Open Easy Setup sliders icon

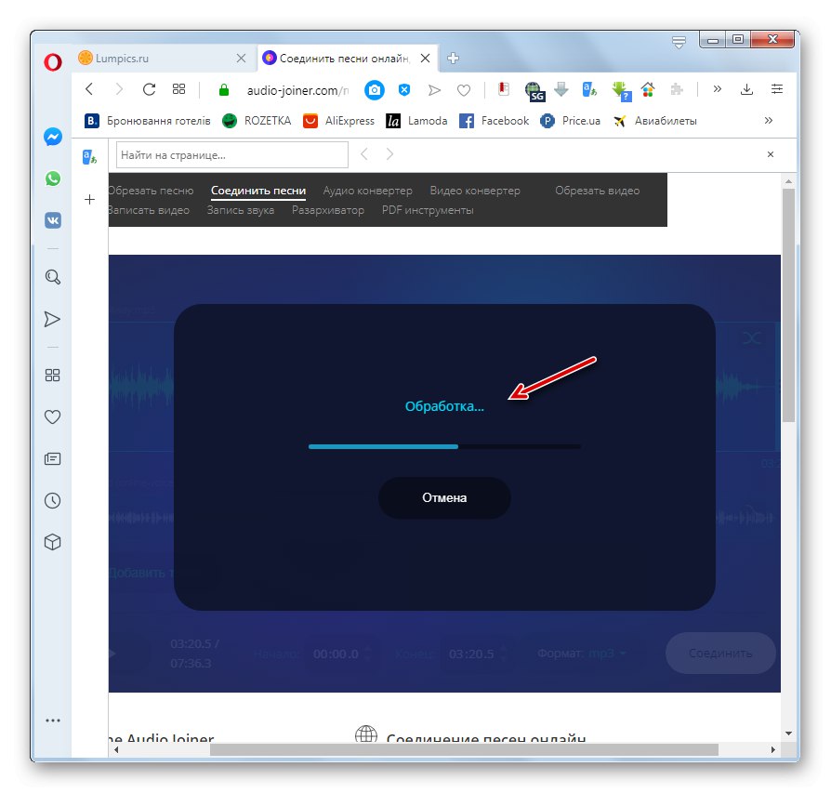point(777,89)
